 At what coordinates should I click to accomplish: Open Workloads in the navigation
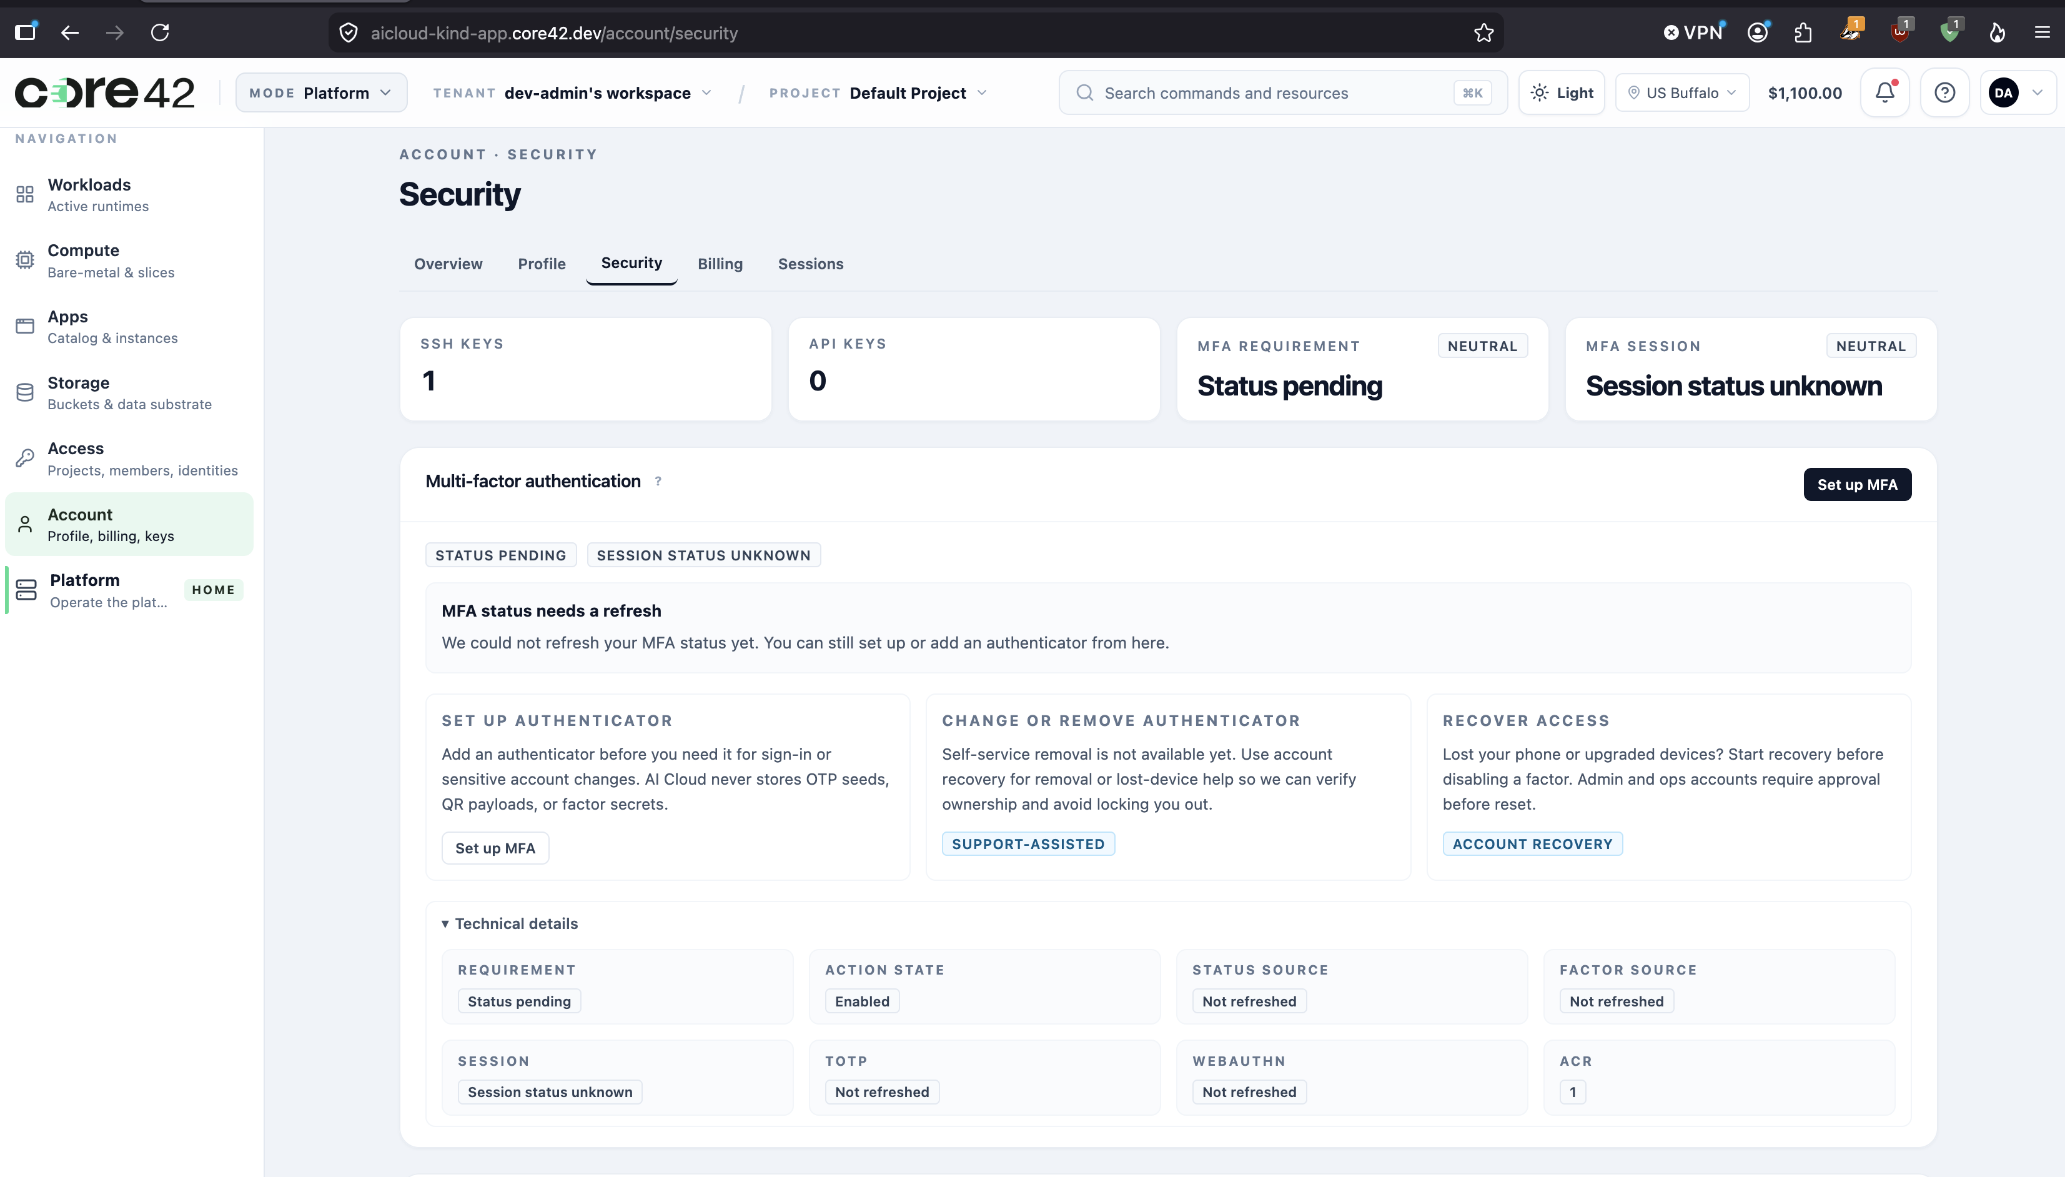(129, 195)
